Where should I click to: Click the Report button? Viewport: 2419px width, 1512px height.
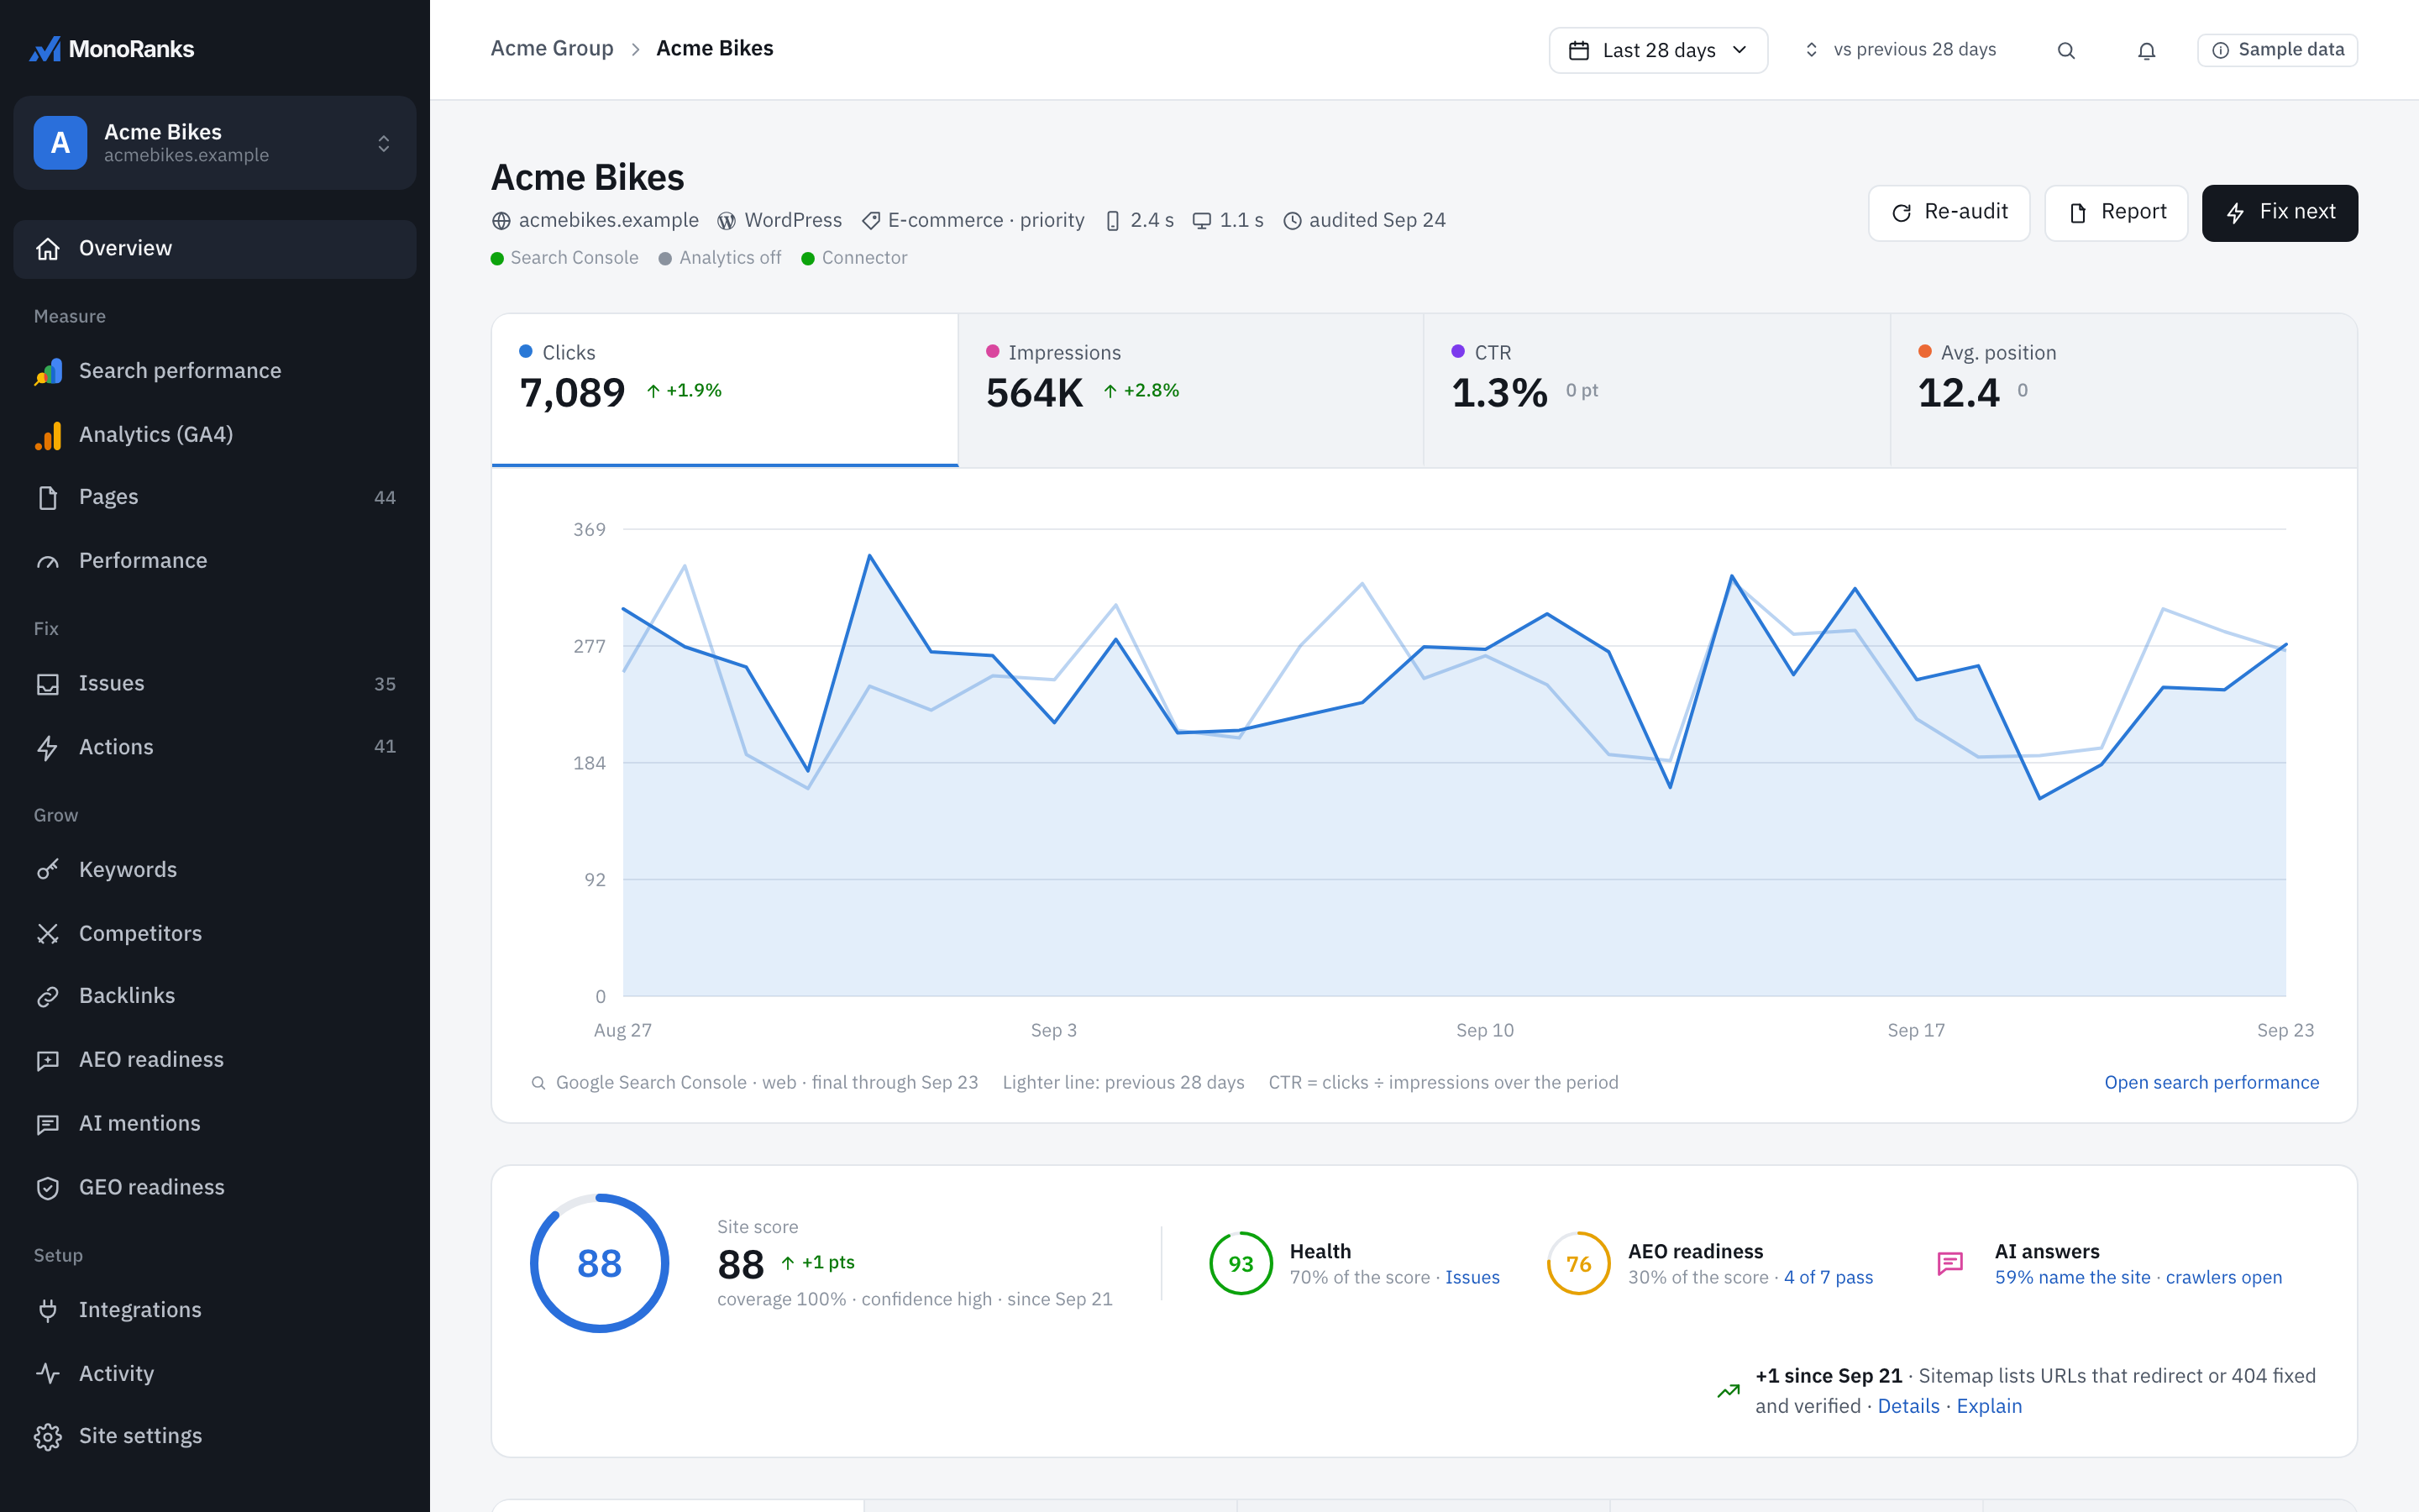(2116, 213)
